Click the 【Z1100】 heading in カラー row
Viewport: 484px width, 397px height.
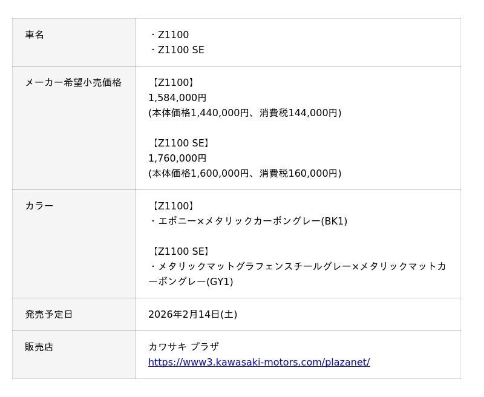tap(172, 206)
